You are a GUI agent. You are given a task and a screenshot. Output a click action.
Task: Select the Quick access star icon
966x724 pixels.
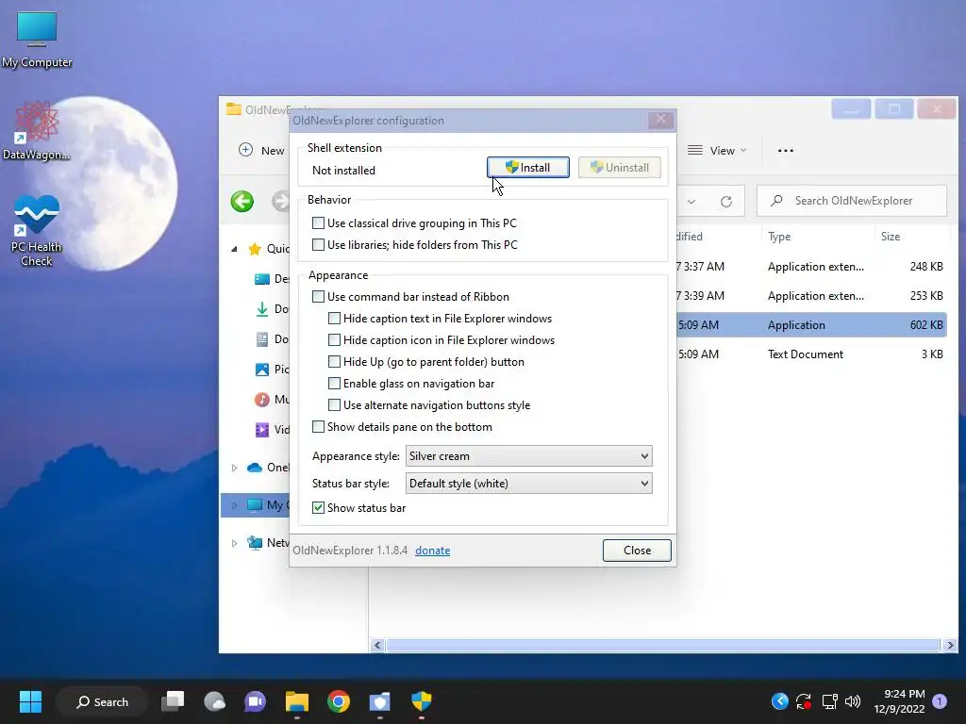click(x=255, y=249)
